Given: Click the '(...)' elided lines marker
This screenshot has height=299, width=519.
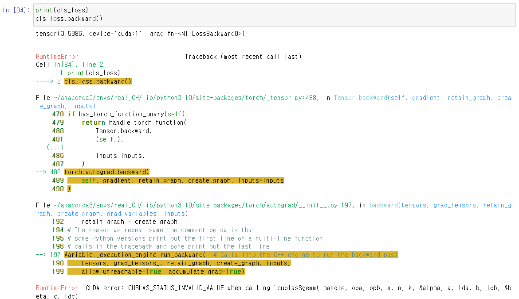Looking at the screenshot, I should 55,147.
